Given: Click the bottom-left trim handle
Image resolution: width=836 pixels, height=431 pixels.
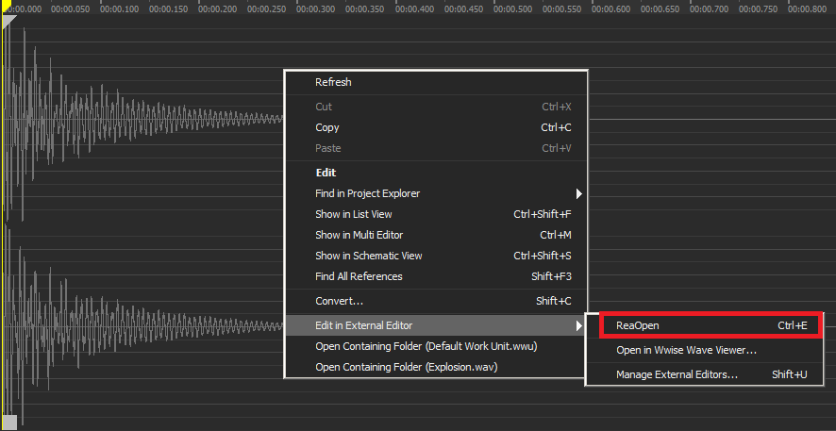Looking at the screenshot, I should pos(9,422).
